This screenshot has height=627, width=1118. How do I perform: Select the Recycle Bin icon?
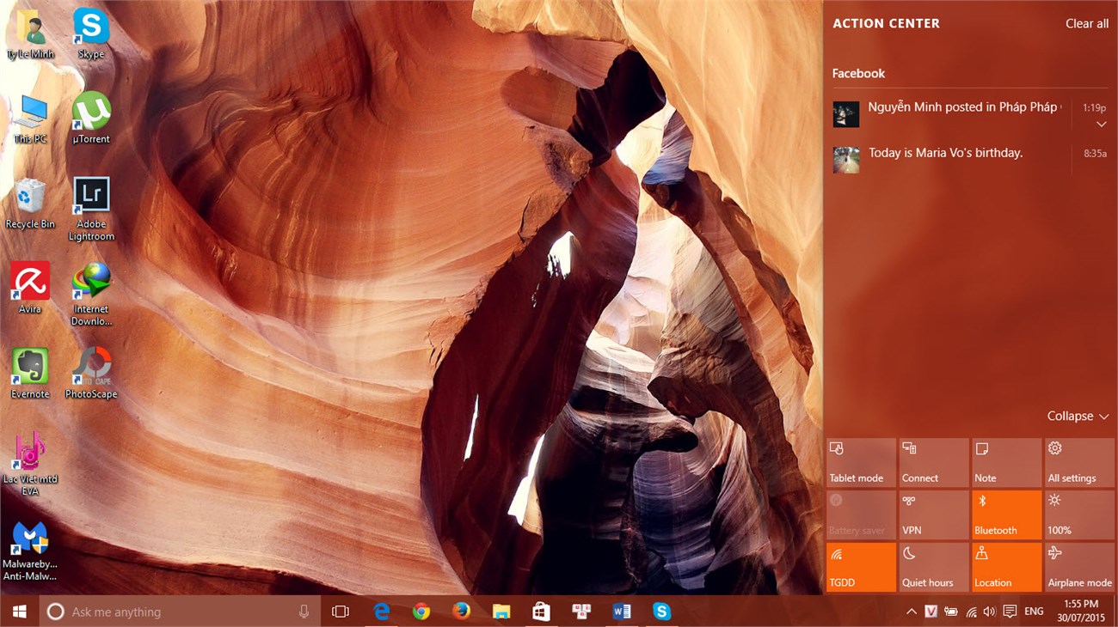(x=30, y=204)
